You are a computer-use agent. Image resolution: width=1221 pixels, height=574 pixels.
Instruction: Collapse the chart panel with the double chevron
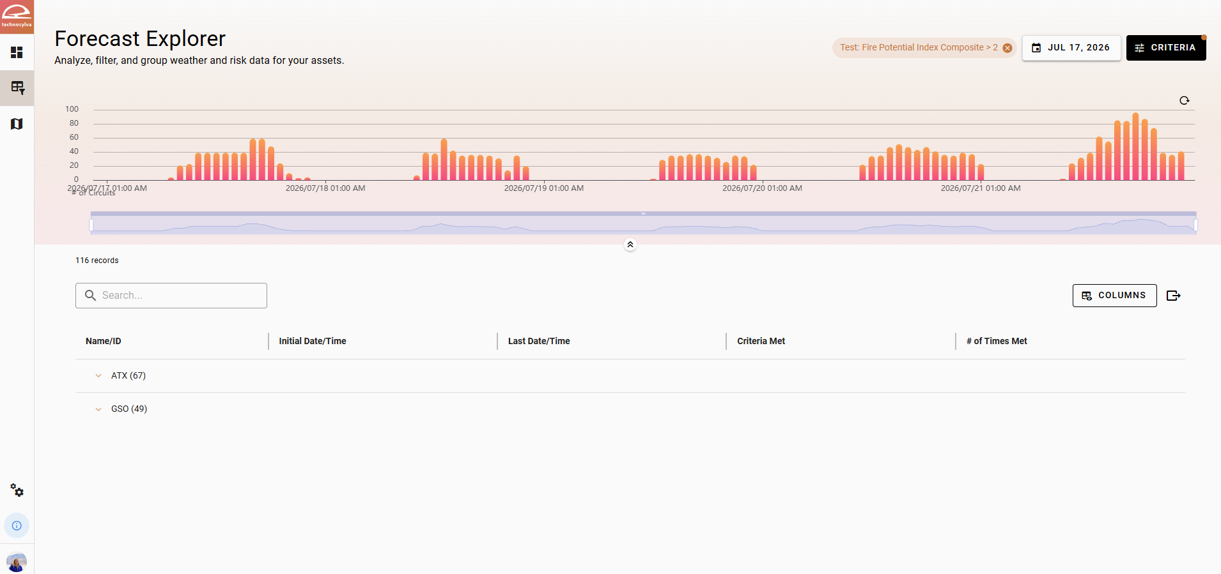click(630, 245)
